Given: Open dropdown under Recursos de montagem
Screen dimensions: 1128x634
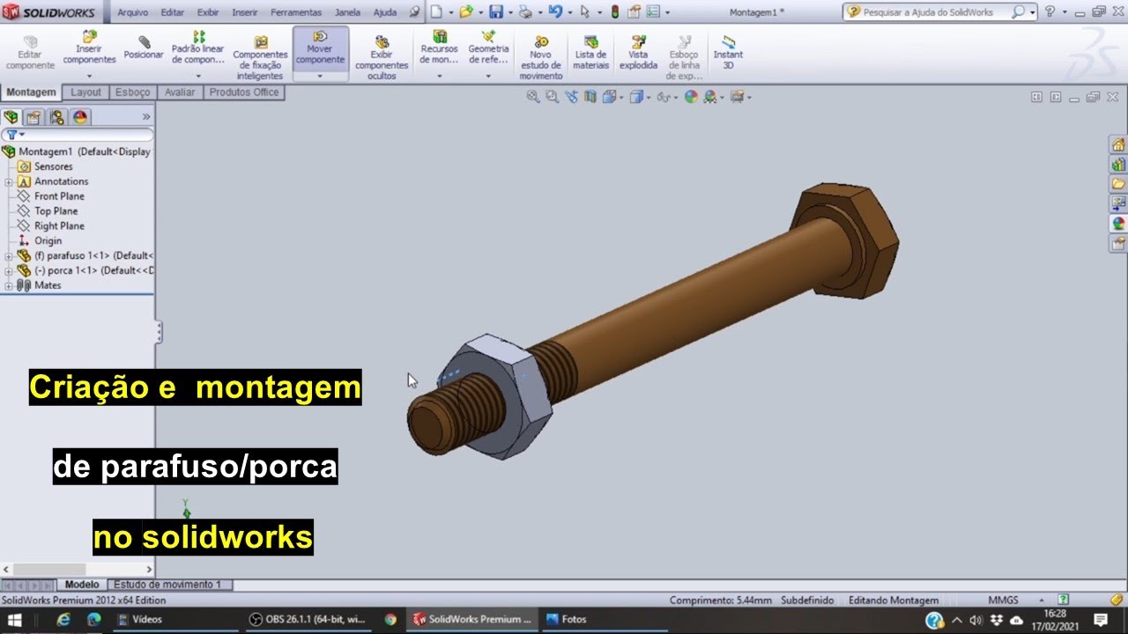Looking at the screenshot, I should click(x=439, y=76).
